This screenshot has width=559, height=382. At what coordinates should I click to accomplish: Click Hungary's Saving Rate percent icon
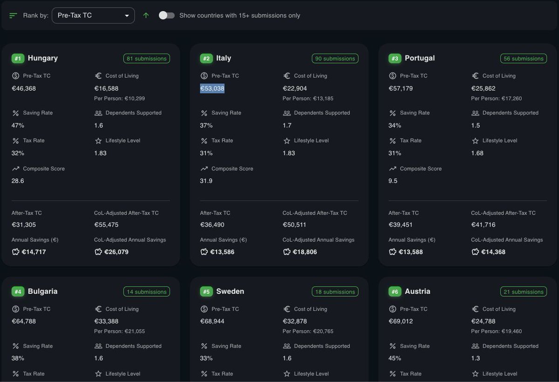[x=15, y=113]
